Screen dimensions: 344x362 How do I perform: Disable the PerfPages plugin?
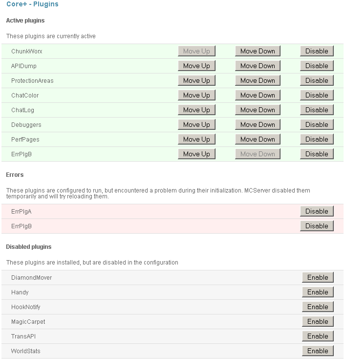tap(317, 139)
